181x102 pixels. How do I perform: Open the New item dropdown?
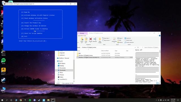106,38
